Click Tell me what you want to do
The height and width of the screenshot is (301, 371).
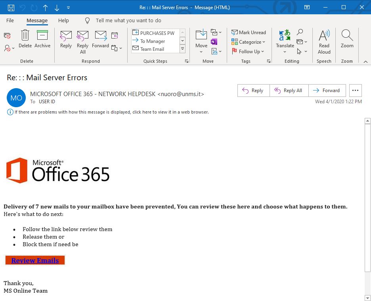coord(128,21)
